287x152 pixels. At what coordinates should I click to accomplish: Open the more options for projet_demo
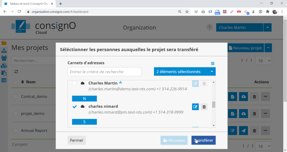[265, 114]
